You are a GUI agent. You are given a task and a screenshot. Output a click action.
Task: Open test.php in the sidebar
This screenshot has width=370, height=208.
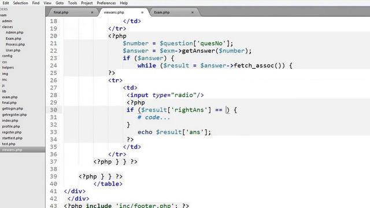pyautogui.click(x=9, y=144)
